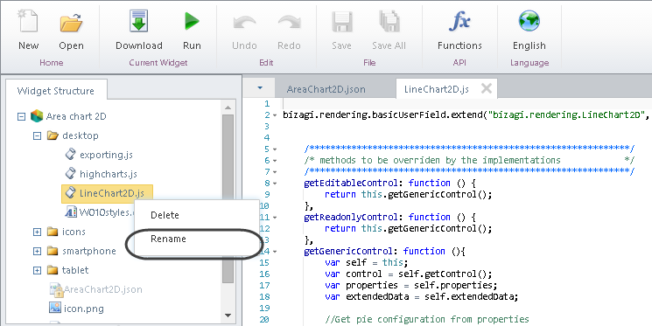Screen dimensions: 652x326
Task: Click the highcharts.js file icon
Action: [x=71, y=174]
